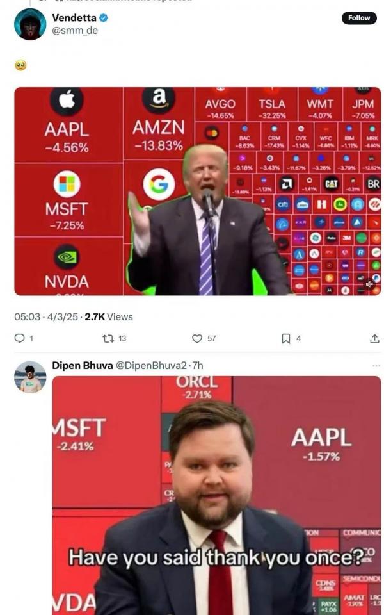
Task: Open the stock heatmap video with Trump
Action: tap(198, 191)
